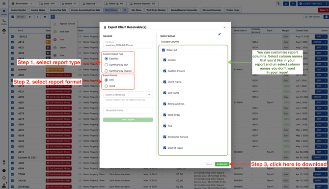Uncheck the Custom Invoice column checkbox
The image size is (329, 189).
point(164,71)
